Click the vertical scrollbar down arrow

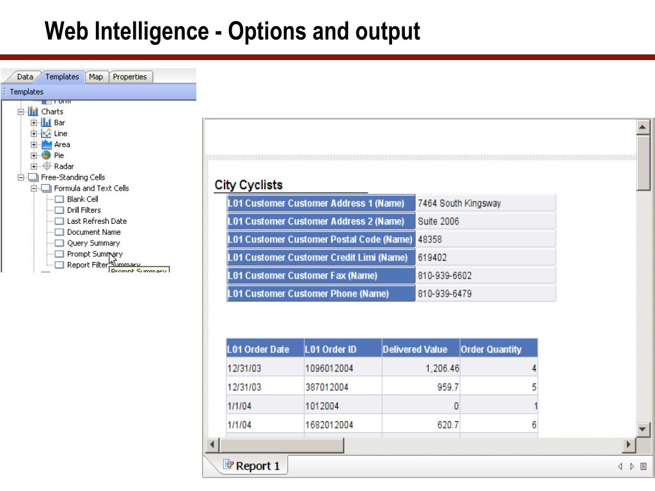(x=642, y=429)
